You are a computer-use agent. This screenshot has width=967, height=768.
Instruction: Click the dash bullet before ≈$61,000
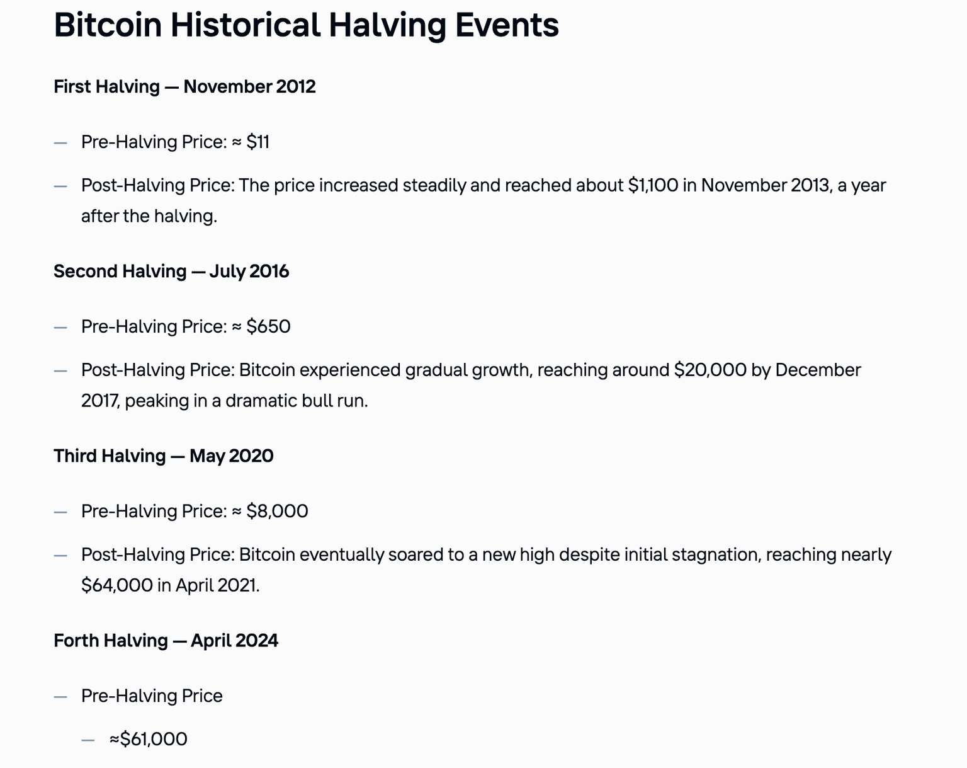[x=88, y=740]
